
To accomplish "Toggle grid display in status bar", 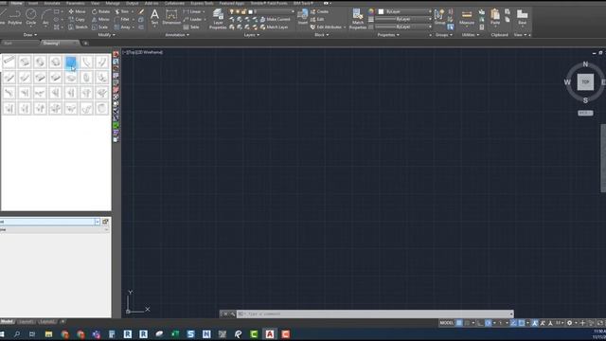I will tap(458, 323).
